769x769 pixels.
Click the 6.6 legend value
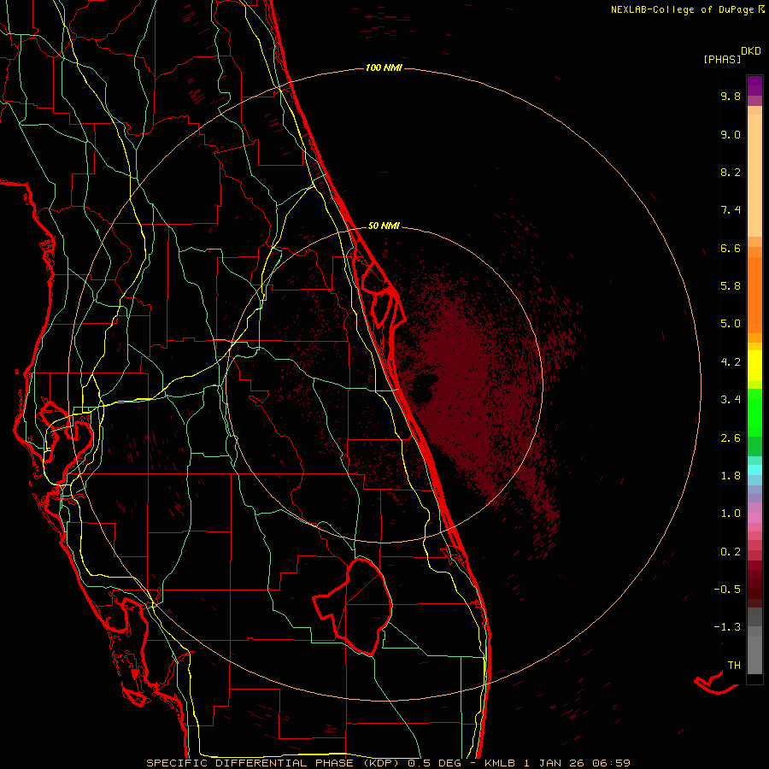coord(731,248)
